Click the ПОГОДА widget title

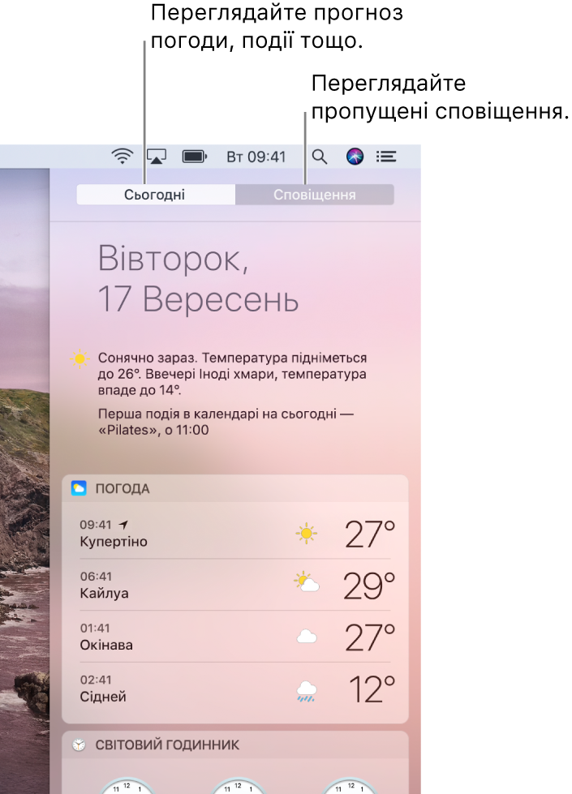(x=122, y=489)
